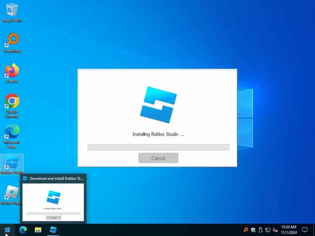Click the Roblox Studio installer taskbar button
315x236 pixels.
(x=53, y=230)
